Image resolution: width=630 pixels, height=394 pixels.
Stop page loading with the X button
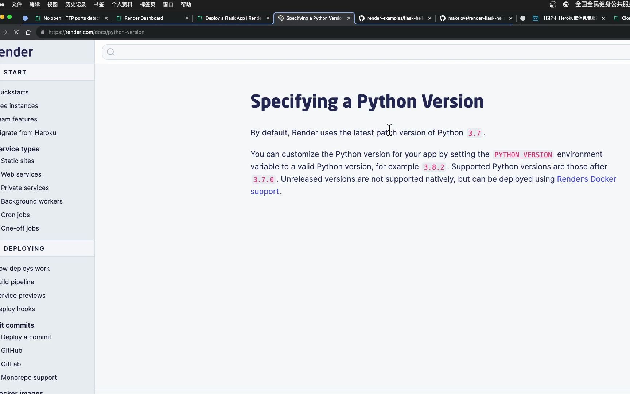point(16,32)
